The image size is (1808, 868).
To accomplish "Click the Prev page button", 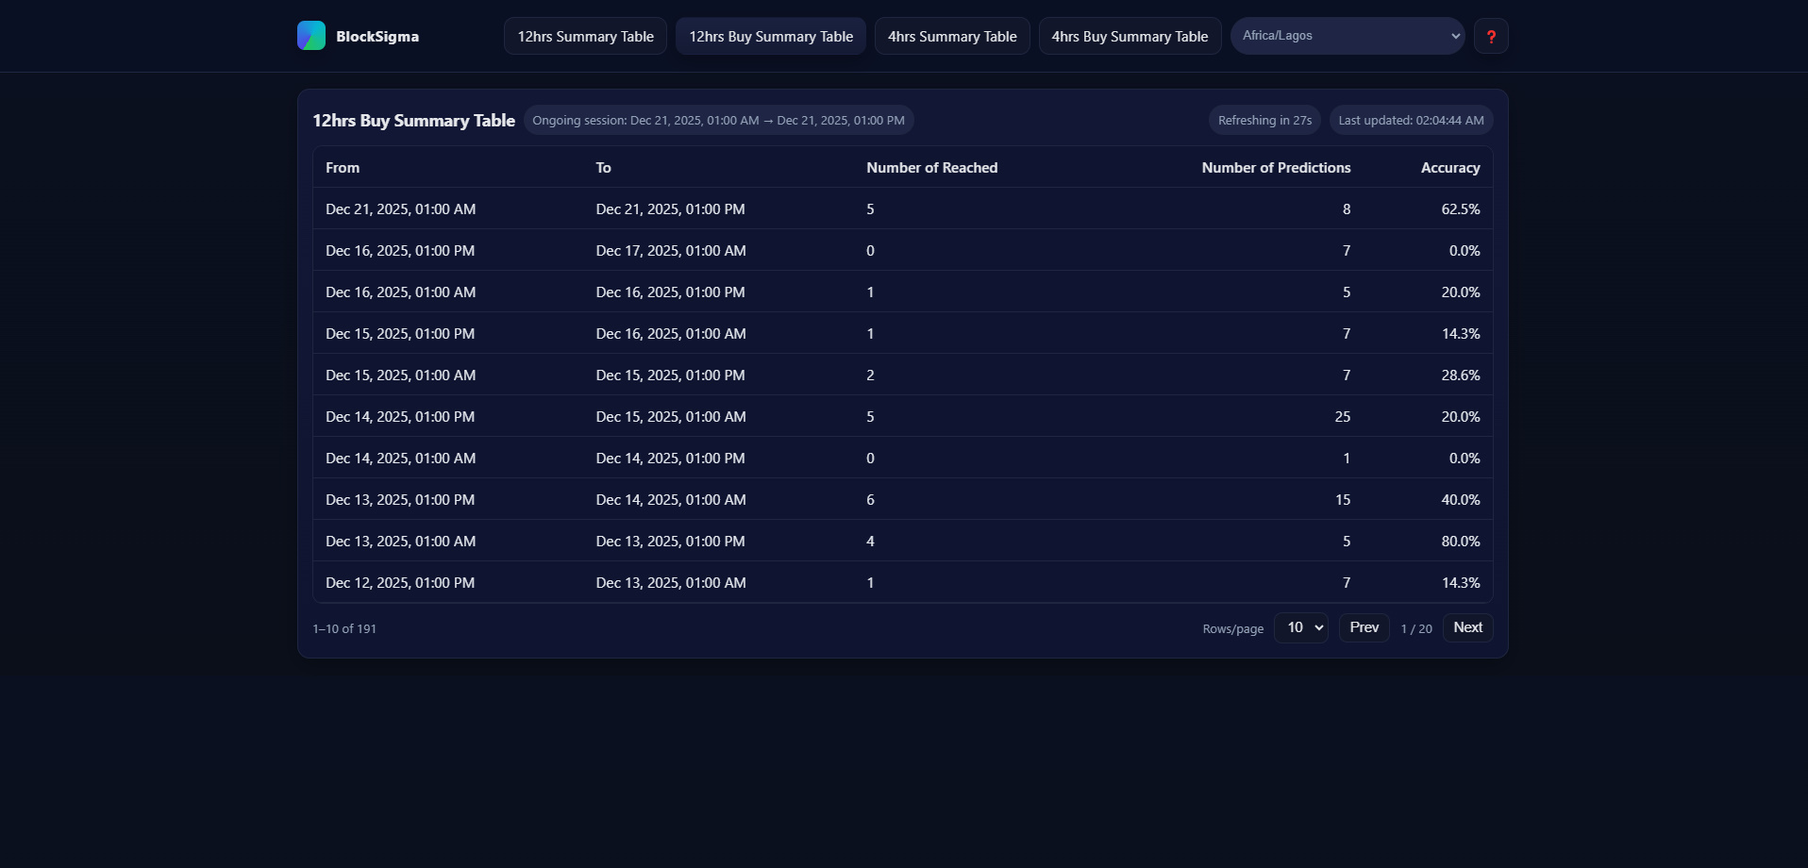I will 1364,627.
